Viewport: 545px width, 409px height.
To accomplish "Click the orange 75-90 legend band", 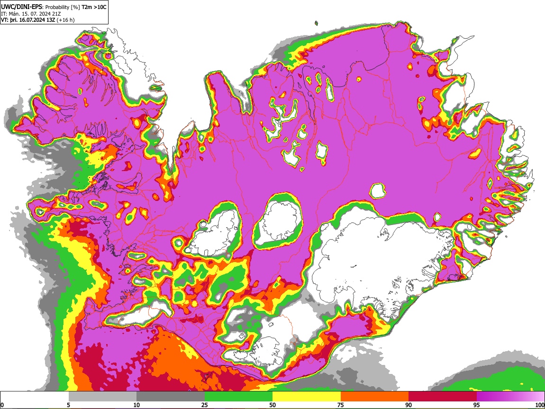I will point(374,396).
